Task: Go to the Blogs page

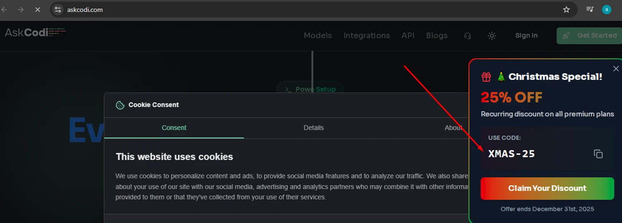Action: 437,36
